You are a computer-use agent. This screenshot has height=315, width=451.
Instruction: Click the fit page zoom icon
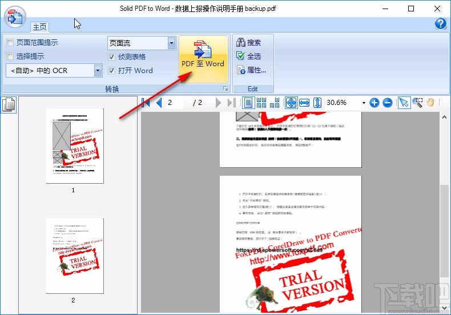point(291,103)
